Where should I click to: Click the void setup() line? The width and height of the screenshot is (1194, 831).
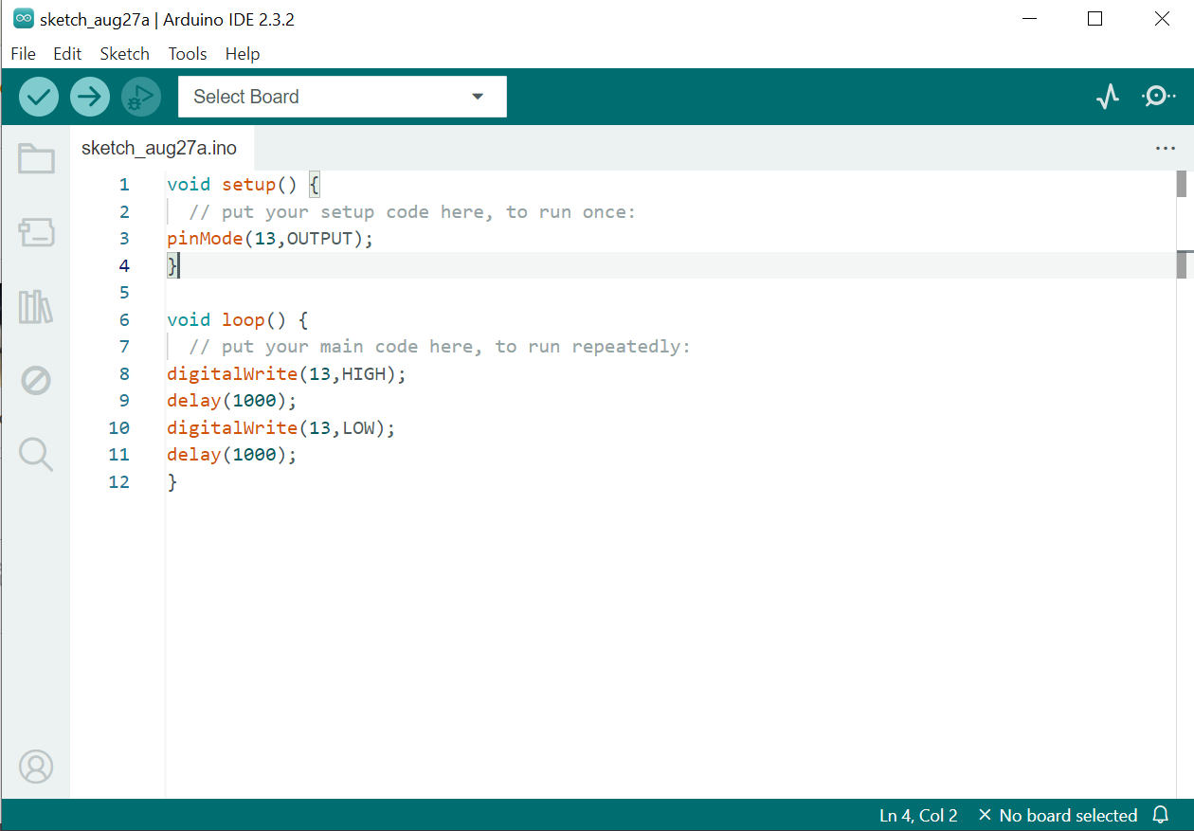[x=244, y=185]
